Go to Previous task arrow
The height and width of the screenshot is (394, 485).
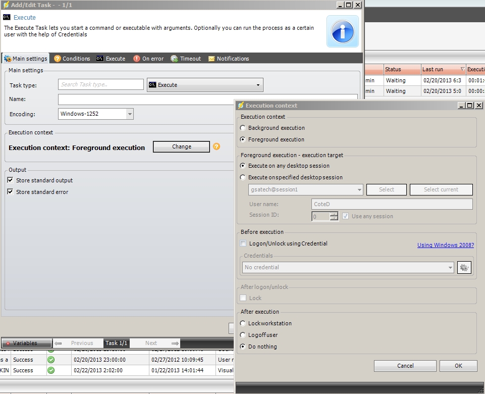[59, 343]
